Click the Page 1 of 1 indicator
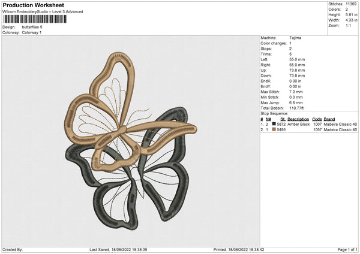 [347, 249]
